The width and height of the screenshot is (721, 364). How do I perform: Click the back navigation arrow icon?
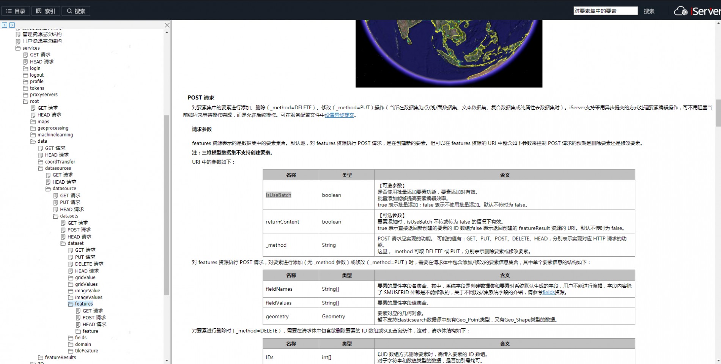(x=5, y=25)
